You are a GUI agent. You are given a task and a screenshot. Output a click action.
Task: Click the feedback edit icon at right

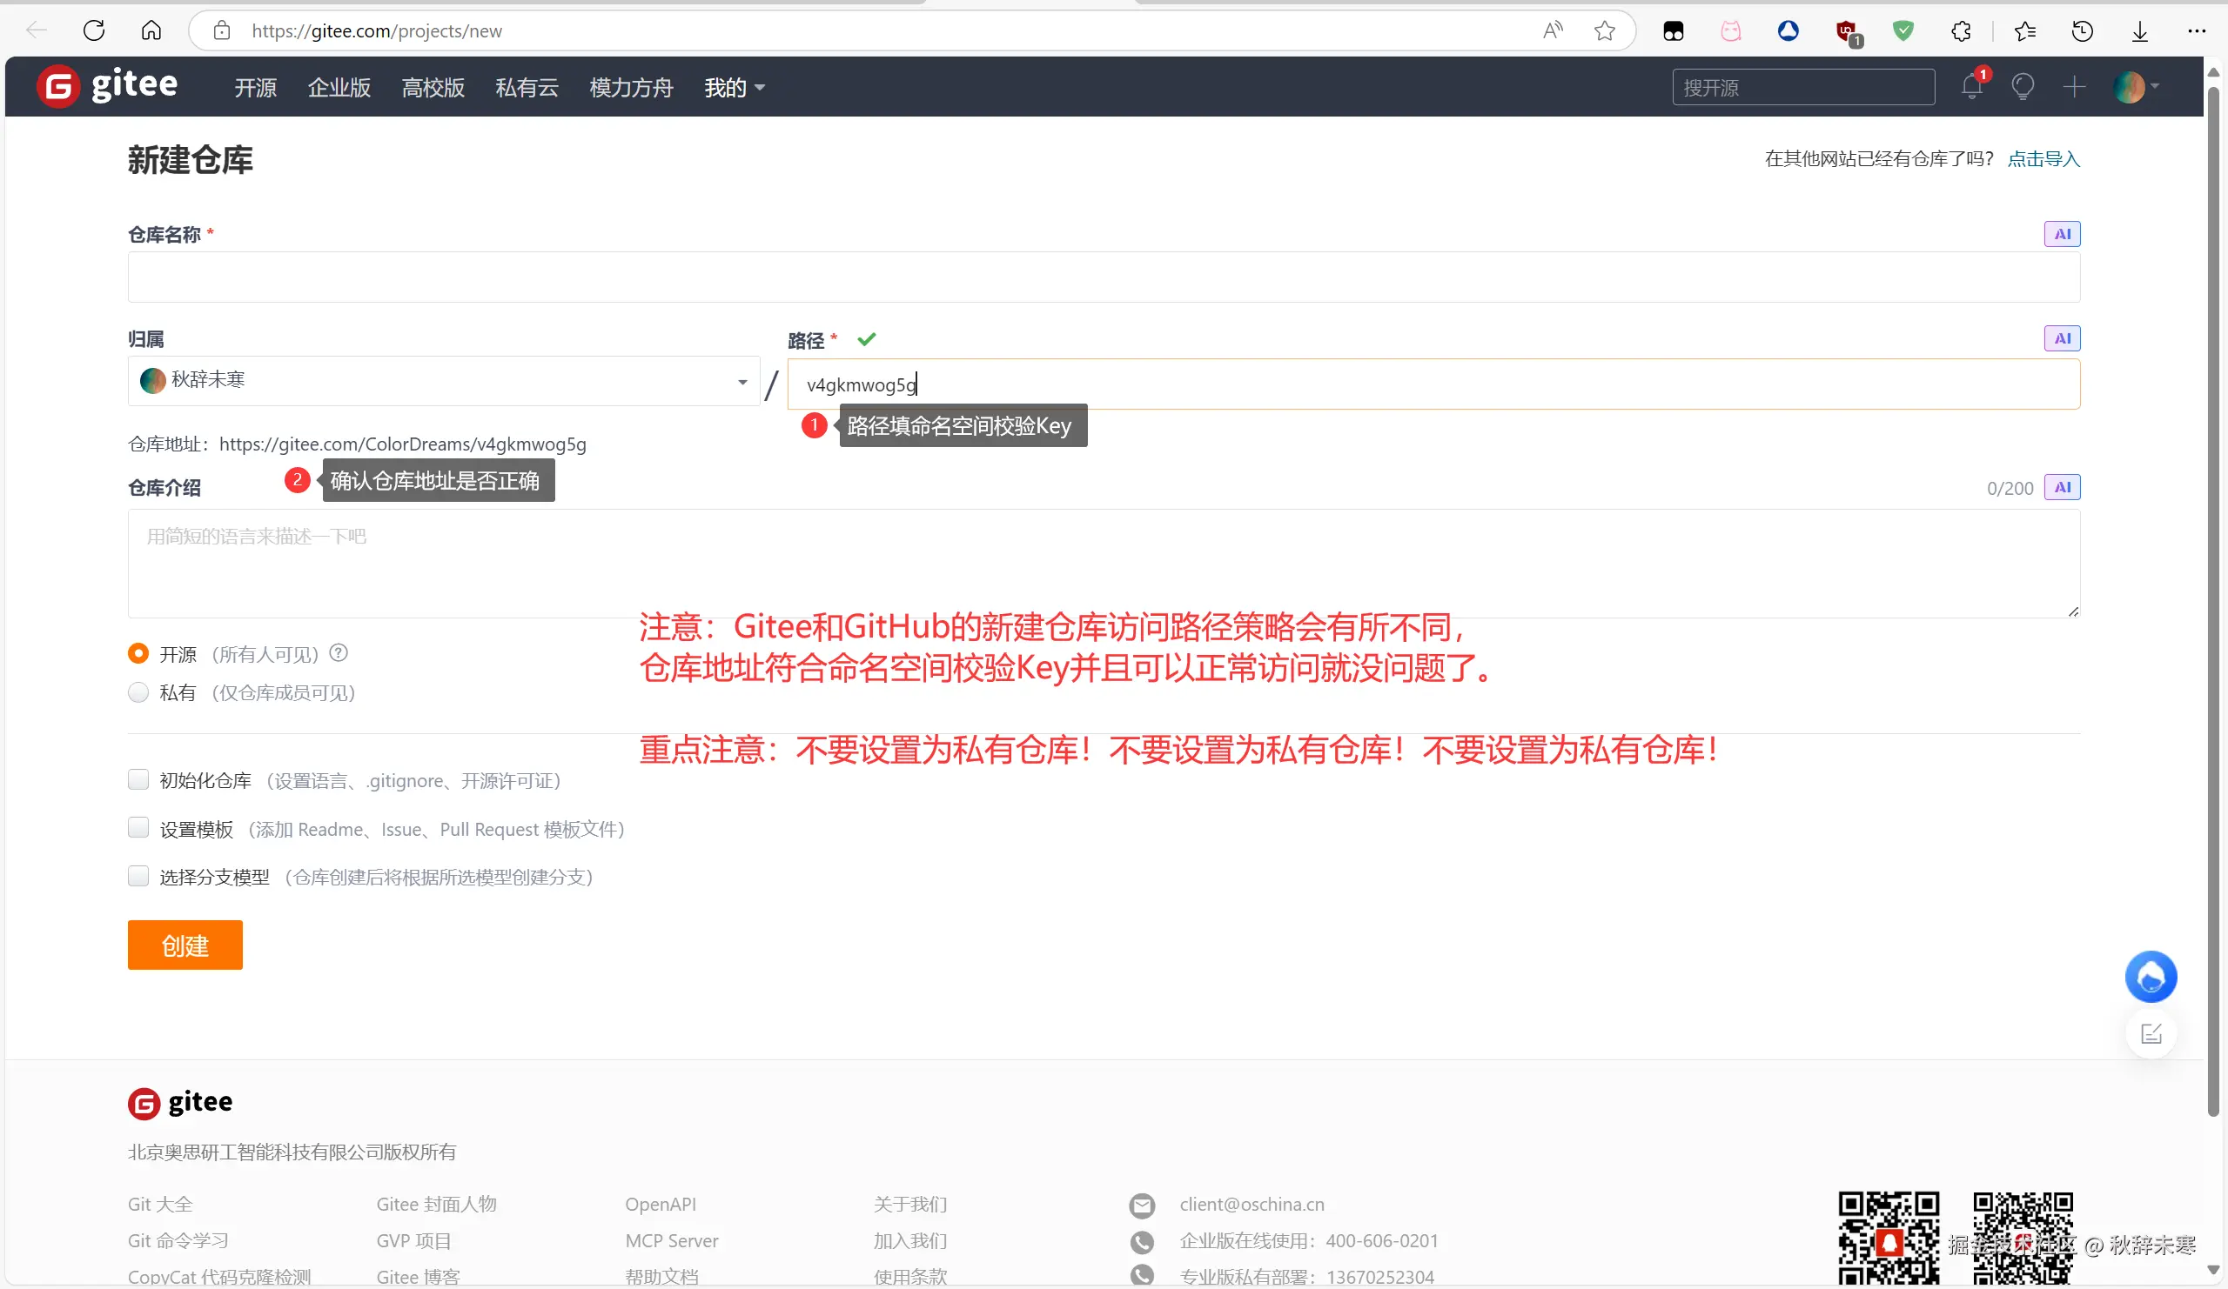click(2151, 1033)
